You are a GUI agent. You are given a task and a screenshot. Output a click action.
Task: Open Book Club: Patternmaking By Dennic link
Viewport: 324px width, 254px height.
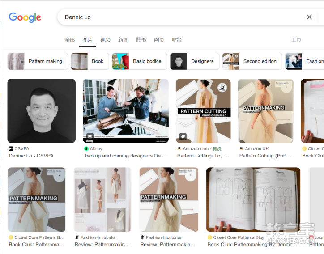click(x=253, y=245)
